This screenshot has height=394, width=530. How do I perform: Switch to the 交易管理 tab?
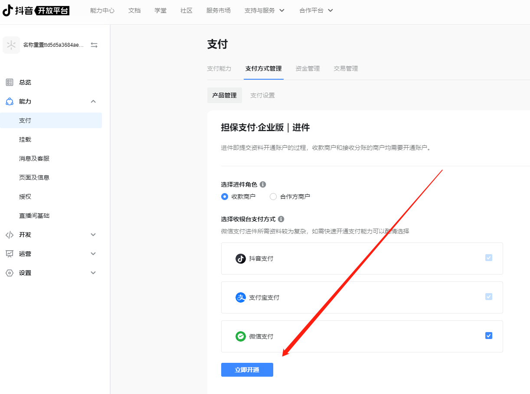(x=346, y=68)
